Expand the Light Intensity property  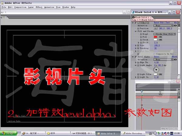click(x=136, y=77)
